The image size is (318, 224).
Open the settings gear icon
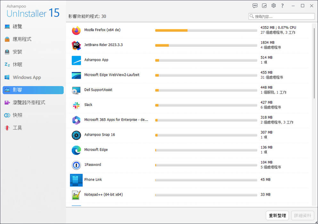pyautogui.click(x=273, y=6)
